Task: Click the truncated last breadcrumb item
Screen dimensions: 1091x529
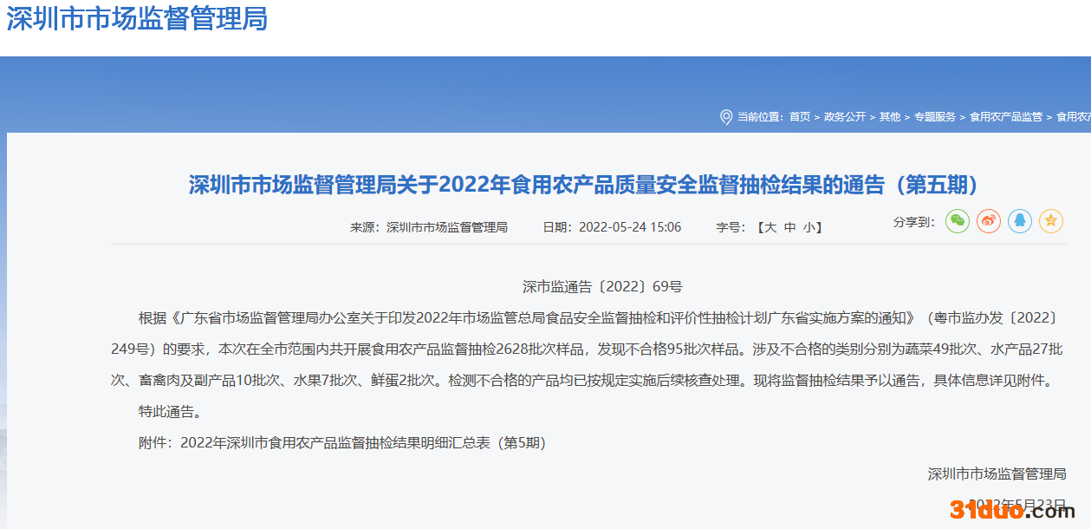Action: pos(1073,117)
